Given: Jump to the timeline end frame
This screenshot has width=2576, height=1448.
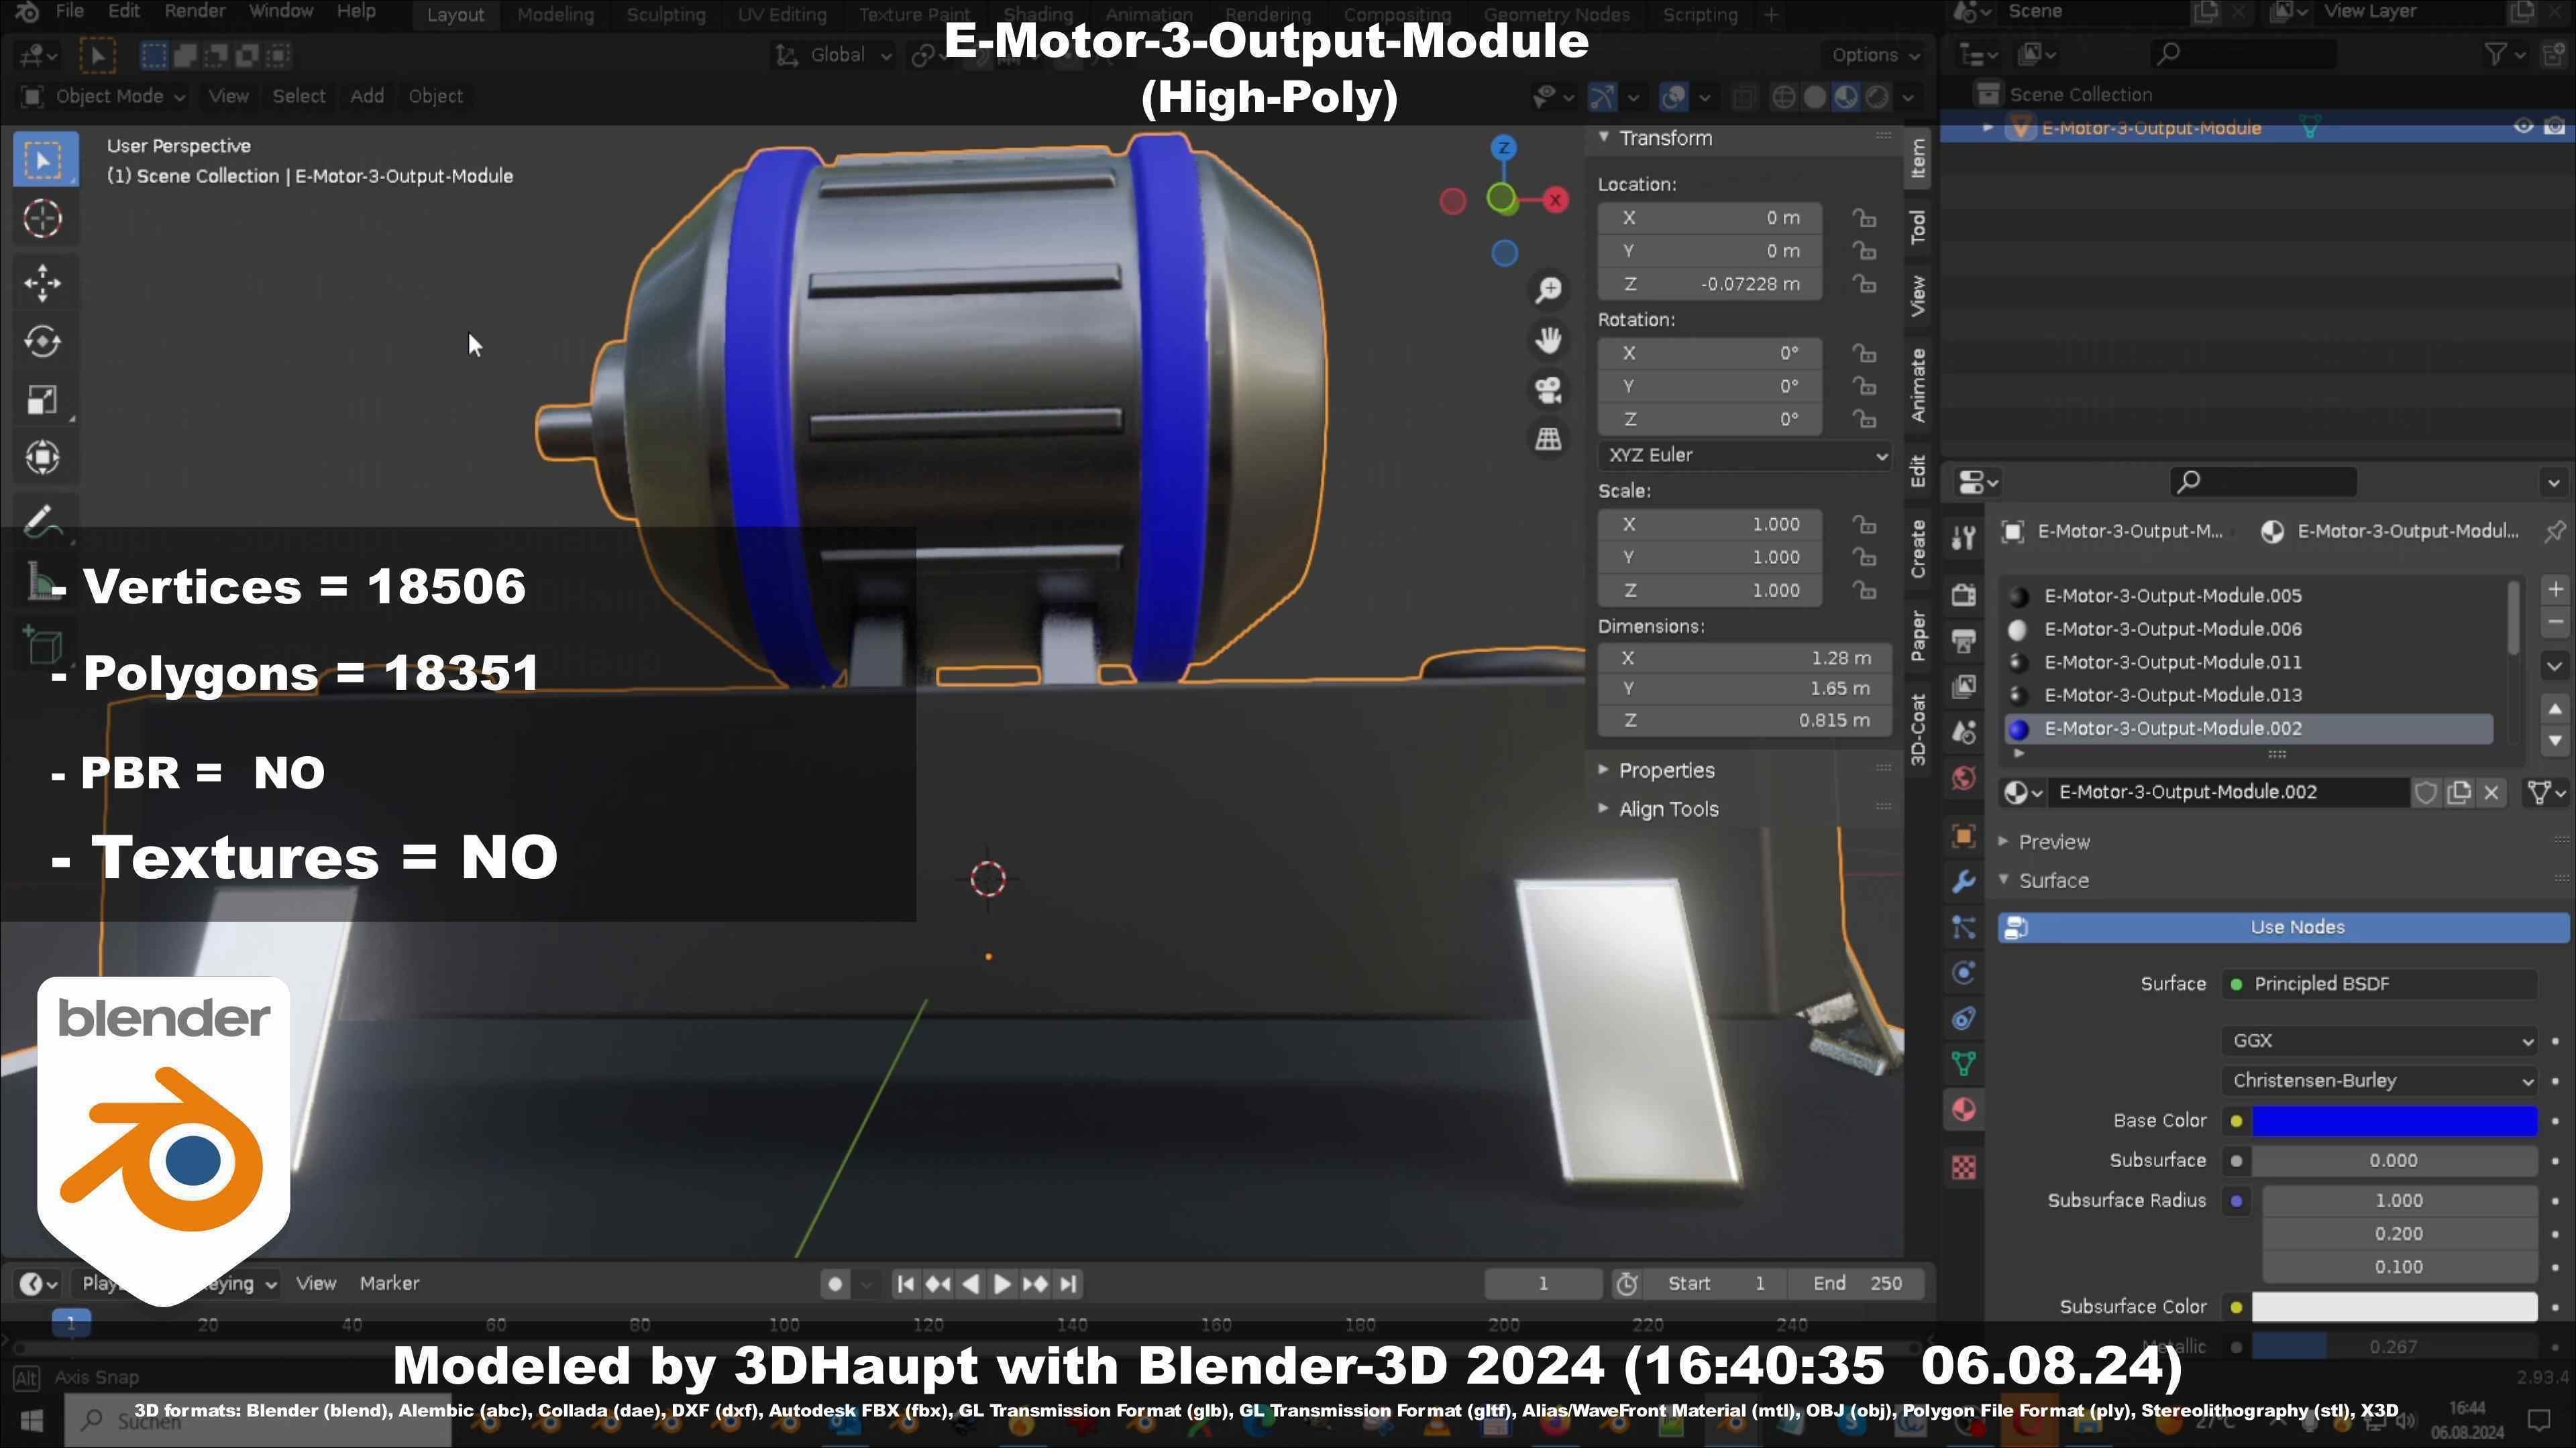Looking at the screenshot, I should pyautogui.click(x=1068, y=1285).
